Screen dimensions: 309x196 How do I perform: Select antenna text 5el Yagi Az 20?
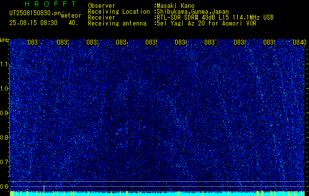point(182,24)
